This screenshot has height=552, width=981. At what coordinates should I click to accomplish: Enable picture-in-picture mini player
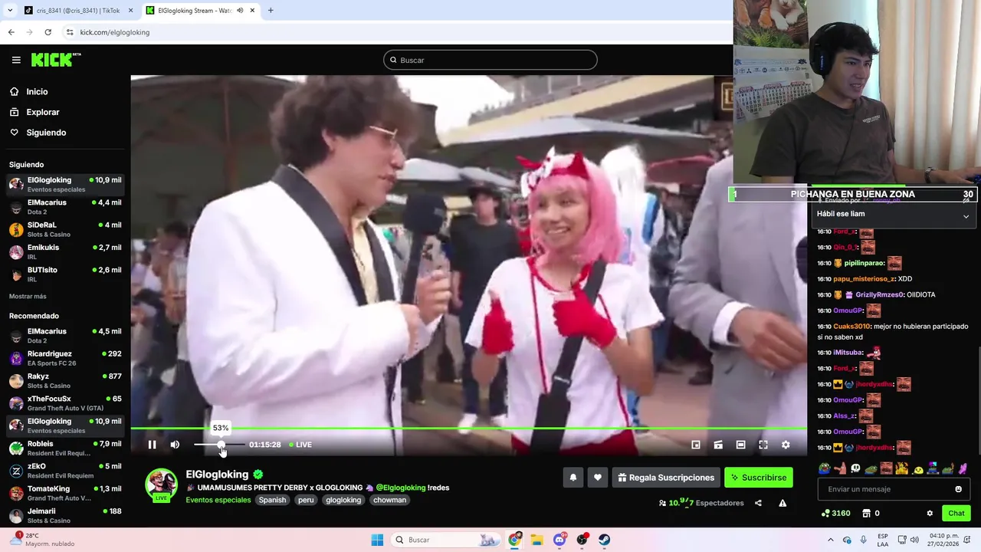point(696,445)
